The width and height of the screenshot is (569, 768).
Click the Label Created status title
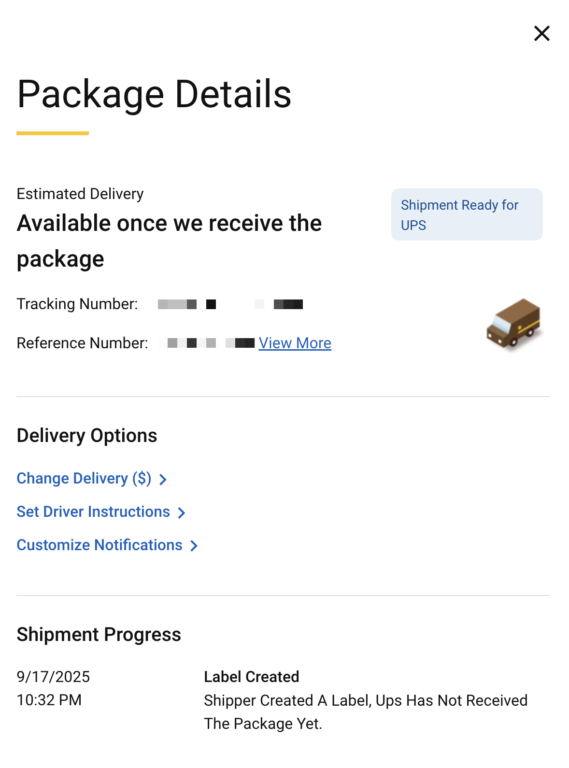[x=251, y=677]
